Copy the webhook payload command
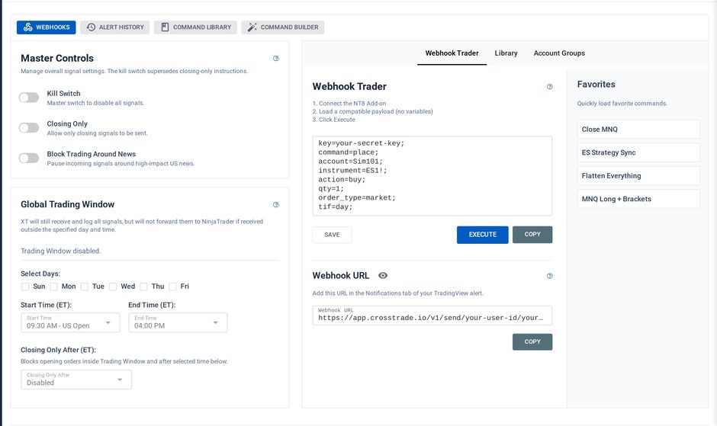 (532, 235)
